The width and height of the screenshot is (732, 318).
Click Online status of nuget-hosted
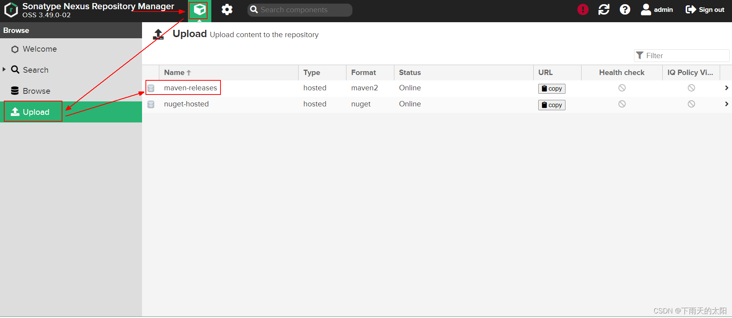pos(410,104)
